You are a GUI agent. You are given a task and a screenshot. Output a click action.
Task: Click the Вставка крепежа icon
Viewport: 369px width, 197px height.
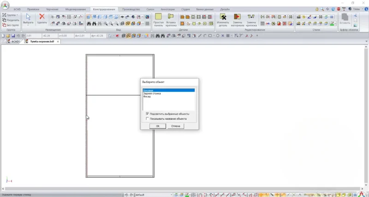point(171,17)
